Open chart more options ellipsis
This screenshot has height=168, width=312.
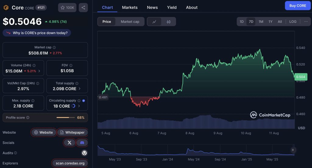(306, 22)
